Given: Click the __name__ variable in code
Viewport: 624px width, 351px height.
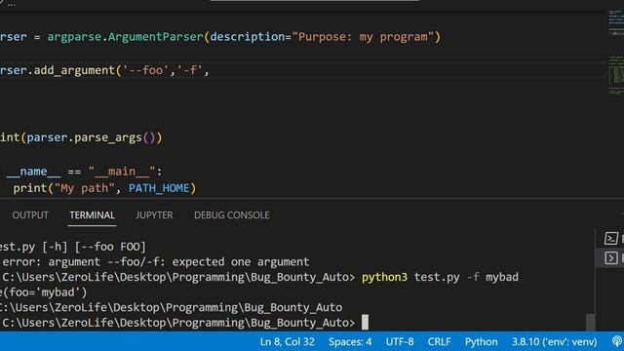Looking at the screenshot, I should pos(33,172).
